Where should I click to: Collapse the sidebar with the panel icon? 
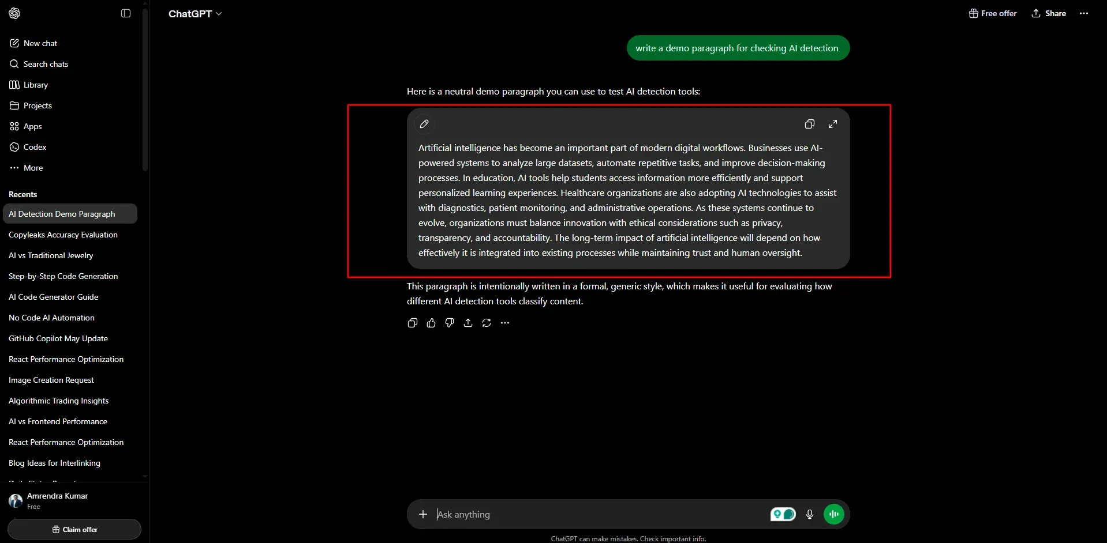[x=126, y=13]
